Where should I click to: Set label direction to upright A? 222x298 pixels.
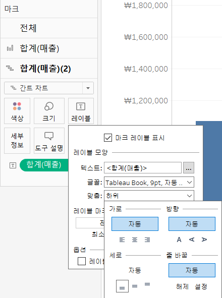coord(179,240)
